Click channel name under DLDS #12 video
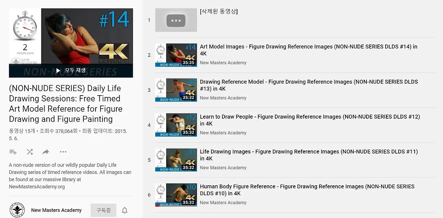 (x=223, y=133)
